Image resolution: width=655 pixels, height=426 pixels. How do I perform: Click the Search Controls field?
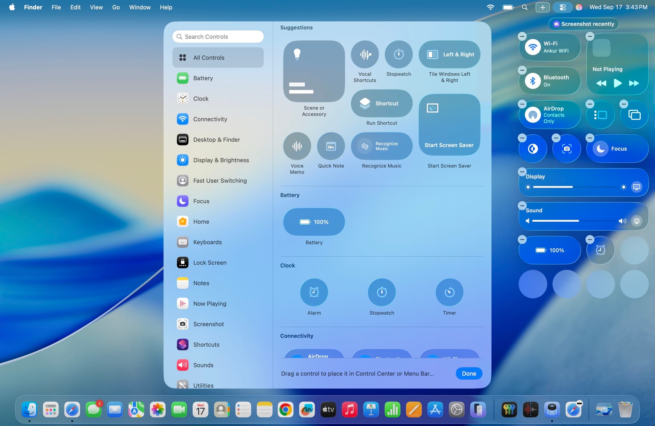pos(218,36)
